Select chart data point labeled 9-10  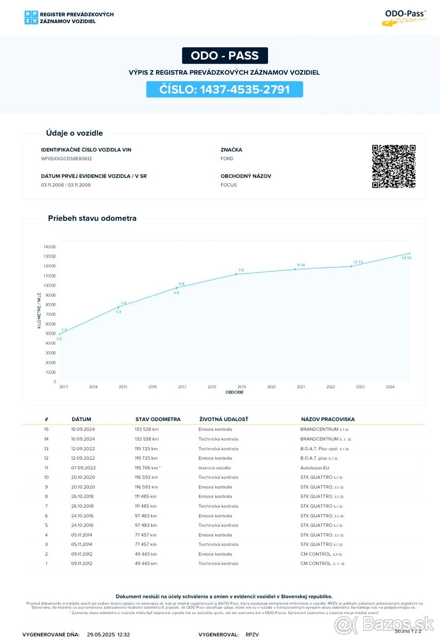pos(295,269)
